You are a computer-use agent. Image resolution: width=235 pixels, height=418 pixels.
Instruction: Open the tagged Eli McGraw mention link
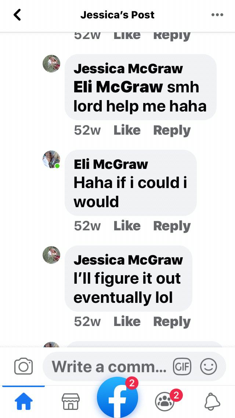(x=118, y=87)
